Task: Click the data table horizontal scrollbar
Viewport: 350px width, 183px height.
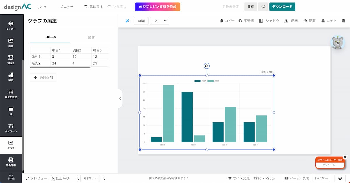Action: [x=60, y=67]
